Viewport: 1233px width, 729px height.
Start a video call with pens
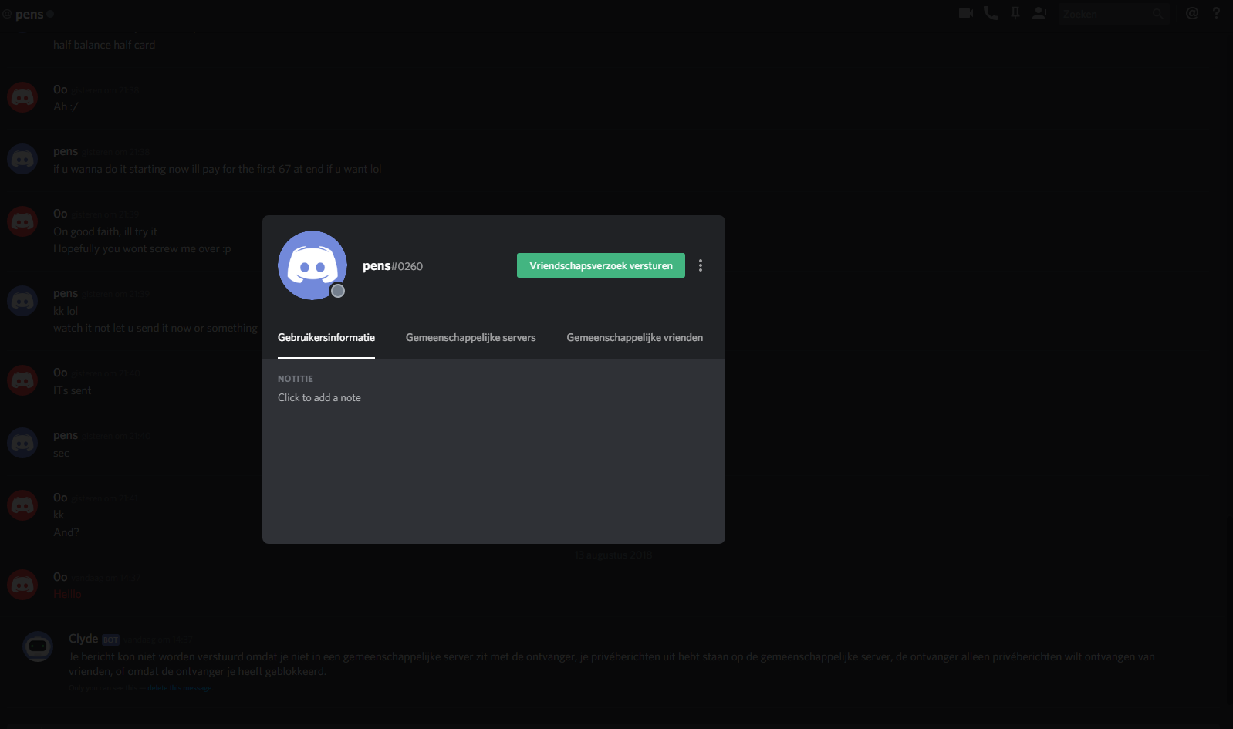point(965,13)
